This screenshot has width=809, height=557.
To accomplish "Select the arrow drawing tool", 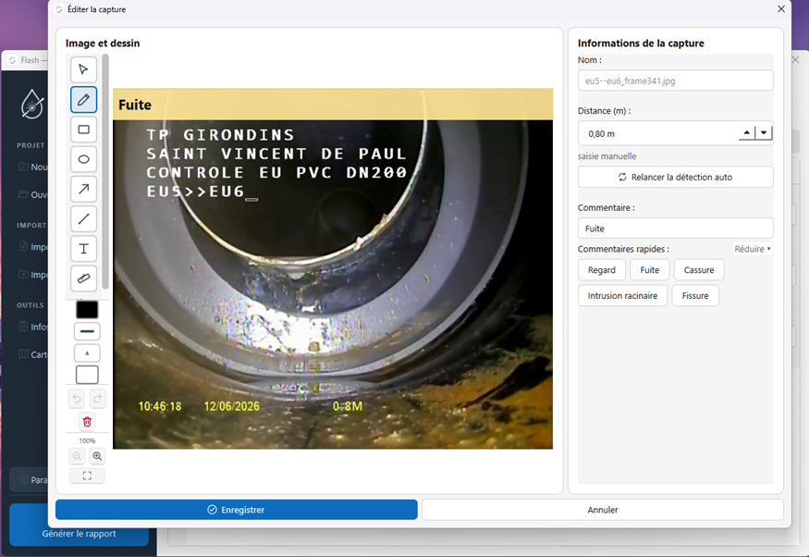I will [83, 189].
